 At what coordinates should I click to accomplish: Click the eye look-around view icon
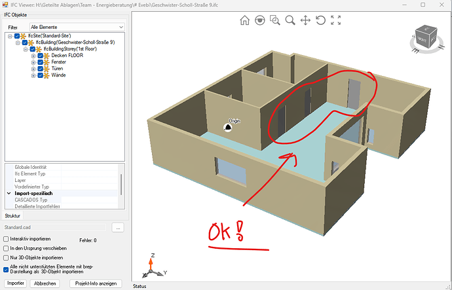[x=260, y=20]
